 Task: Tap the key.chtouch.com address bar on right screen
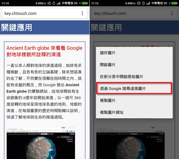129,13
